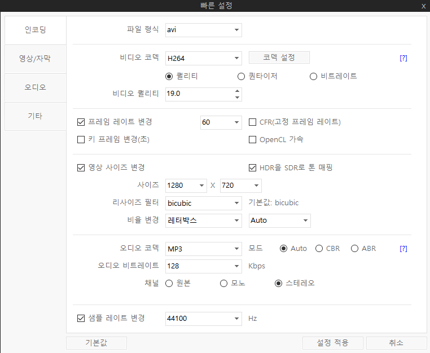This screenshot has height=353, width=430.
Task: Switch to the 오디오 tab
Action: [x=36, y=87]
